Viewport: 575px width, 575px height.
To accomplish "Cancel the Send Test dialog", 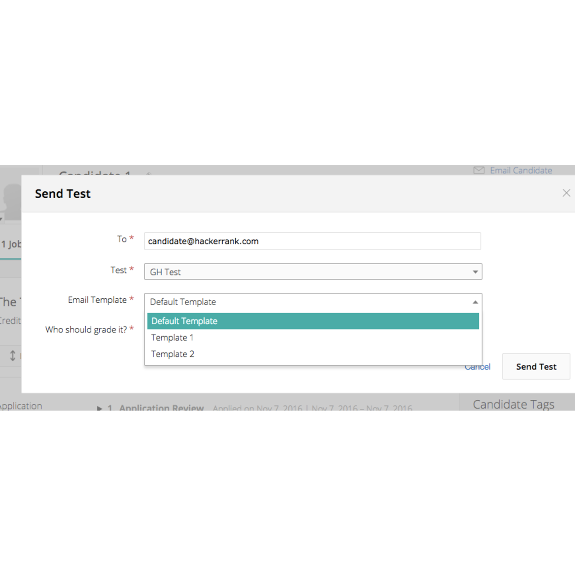I will [x=478, y=367].
